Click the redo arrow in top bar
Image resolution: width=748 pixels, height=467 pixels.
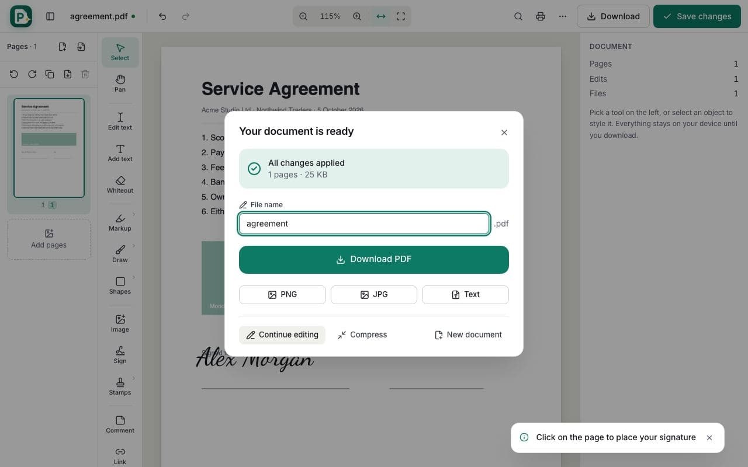click(186, 16)
